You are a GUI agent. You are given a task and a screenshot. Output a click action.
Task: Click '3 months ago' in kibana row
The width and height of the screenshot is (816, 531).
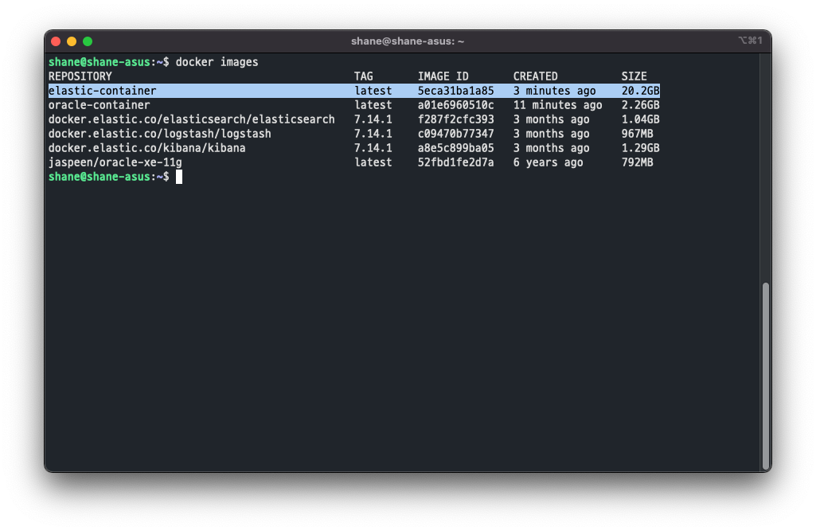(552, 148)
